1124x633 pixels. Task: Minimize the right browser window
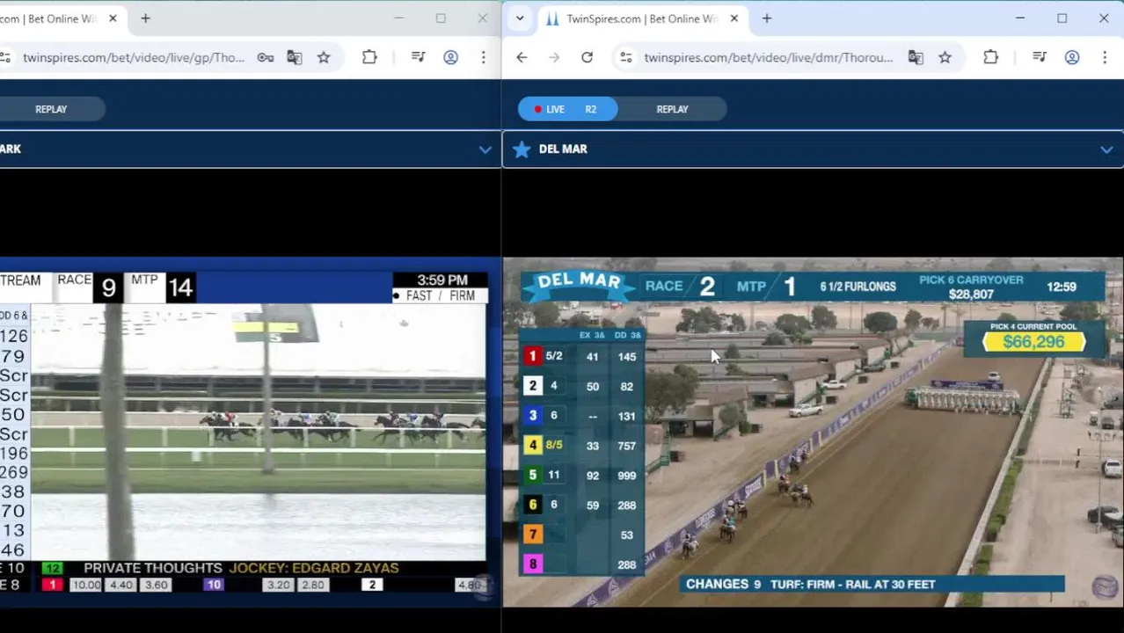coord(1020,18)
